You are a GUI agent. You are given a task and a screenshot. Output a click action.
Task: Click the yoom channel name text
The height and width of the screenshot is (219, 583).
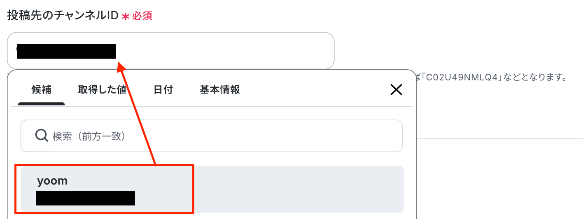[52, 180]
